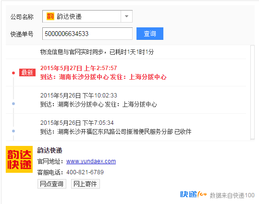
Task: Click the 数据来自快递100 text
Action: point(232,195)
